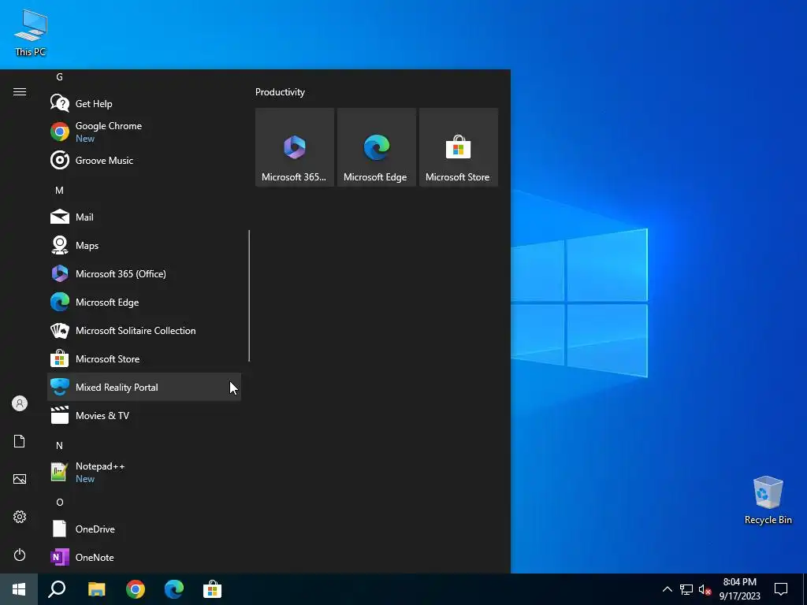Launch Edge from the taskbar

[174, 589]
